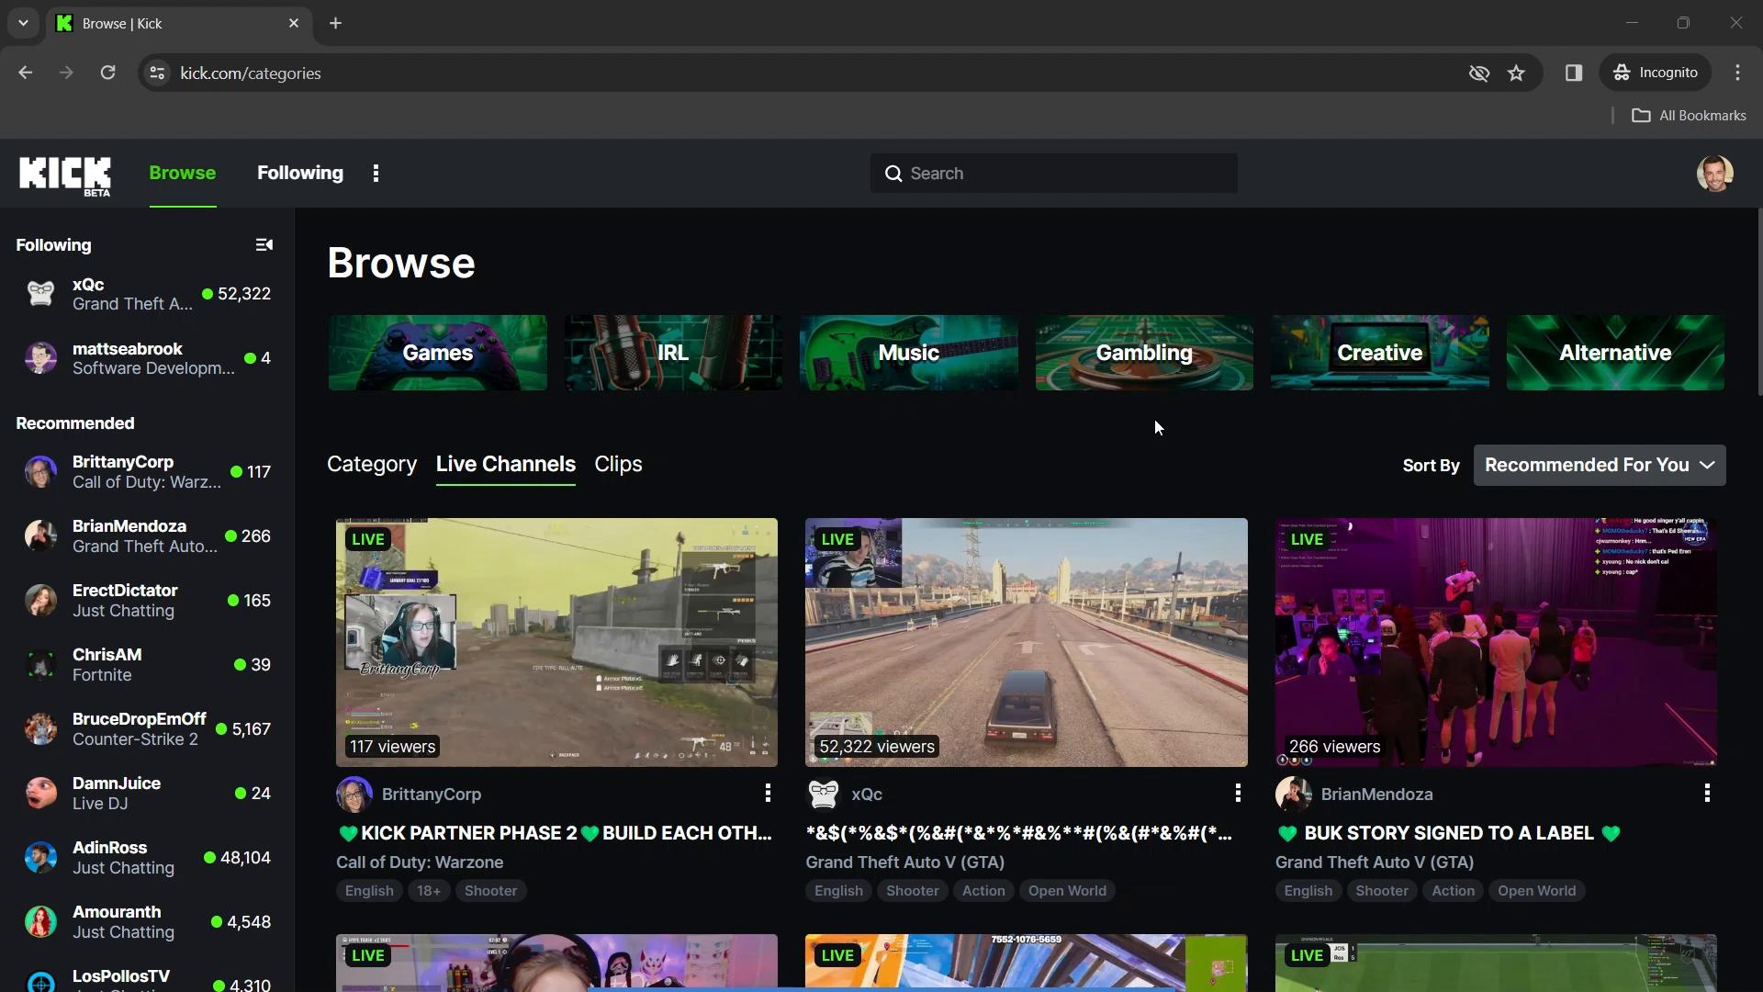This screenshot has height=992, width=1763.
Task: Click the manage following list icon
Action: point(264,244)
